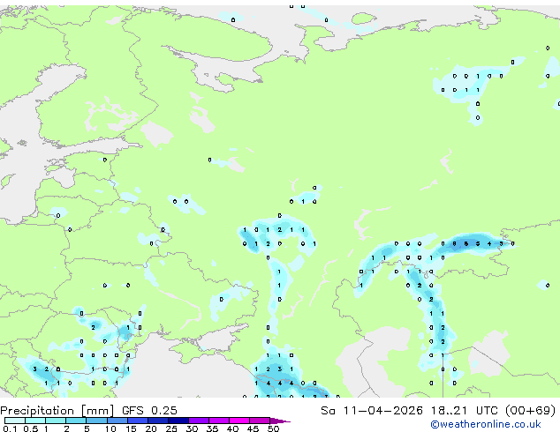Choose the 25–30 mm dark navy swatch
The image size is (560, 432).
(178, 421)
